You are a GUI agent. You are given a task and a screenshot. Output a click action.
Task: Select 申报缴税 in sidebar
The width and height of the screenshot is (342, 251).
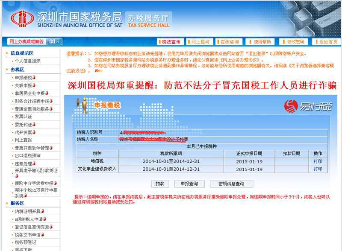tap(23, 78)
